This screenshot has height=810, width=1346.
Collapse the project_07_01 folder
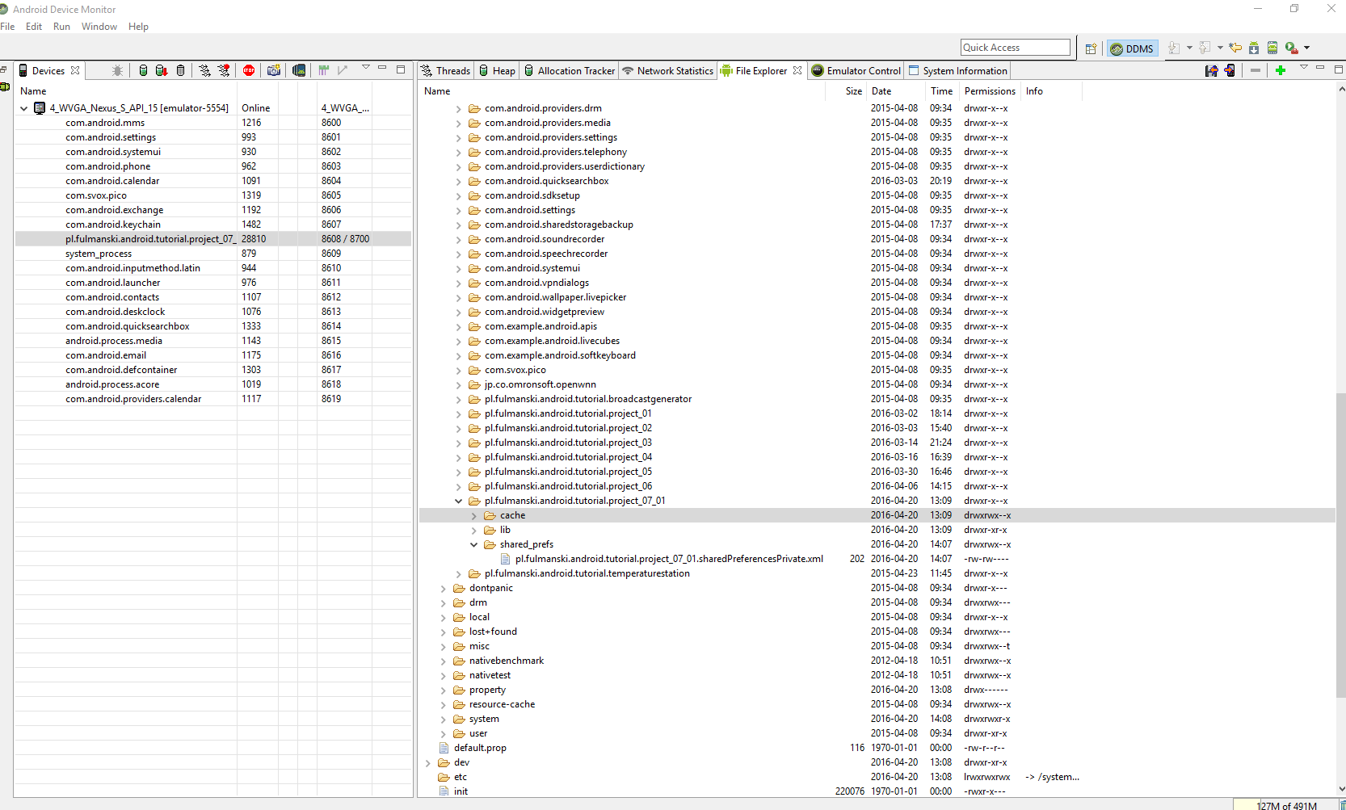(x=458, y=501)
